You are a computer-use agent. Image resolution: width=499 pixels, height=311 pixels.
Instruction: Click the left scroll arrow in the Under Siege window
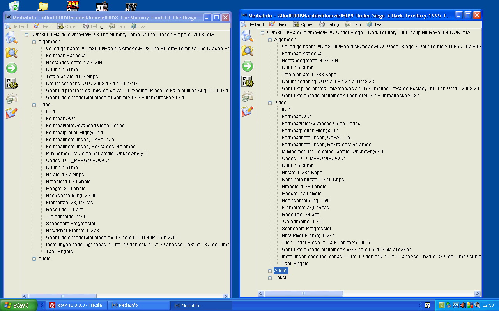[261, 294]
